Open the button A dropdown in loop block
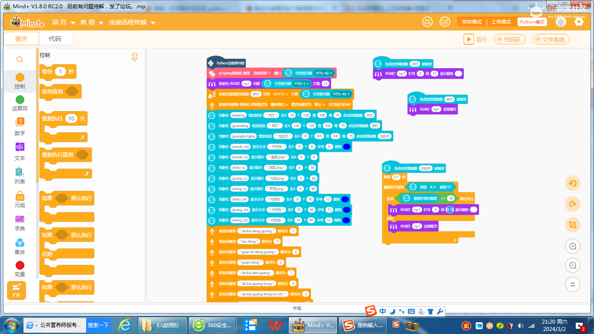The image size is (594, 334). (x=433, y=187)
